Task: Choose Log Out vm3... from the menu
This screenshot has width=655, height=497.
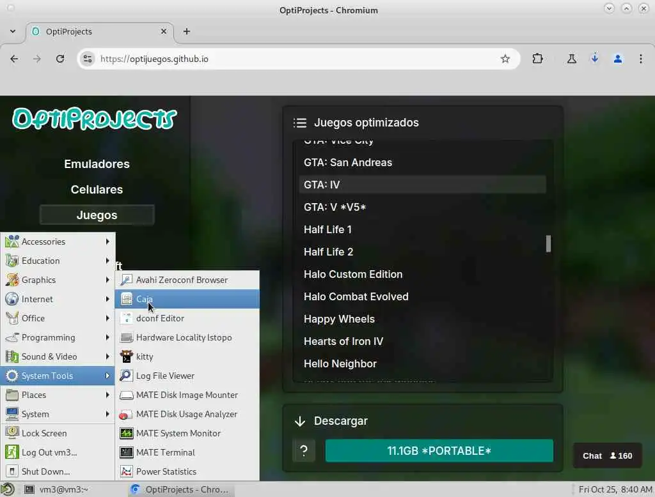Action: (x=58, y=453)
